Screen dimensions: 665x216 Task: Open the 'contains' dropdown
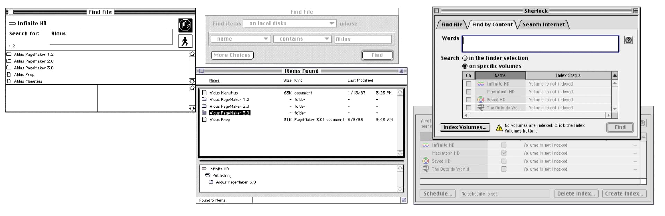303,39
